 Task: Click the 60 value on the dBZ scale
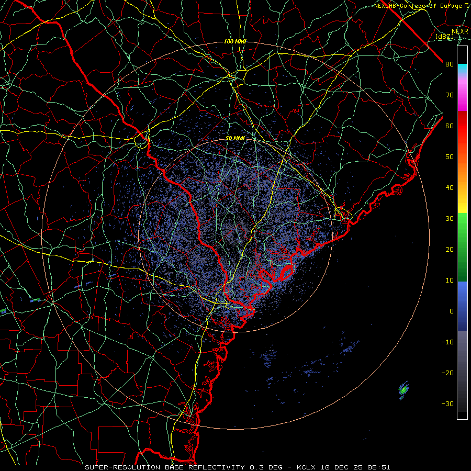[x=450, y=126]
